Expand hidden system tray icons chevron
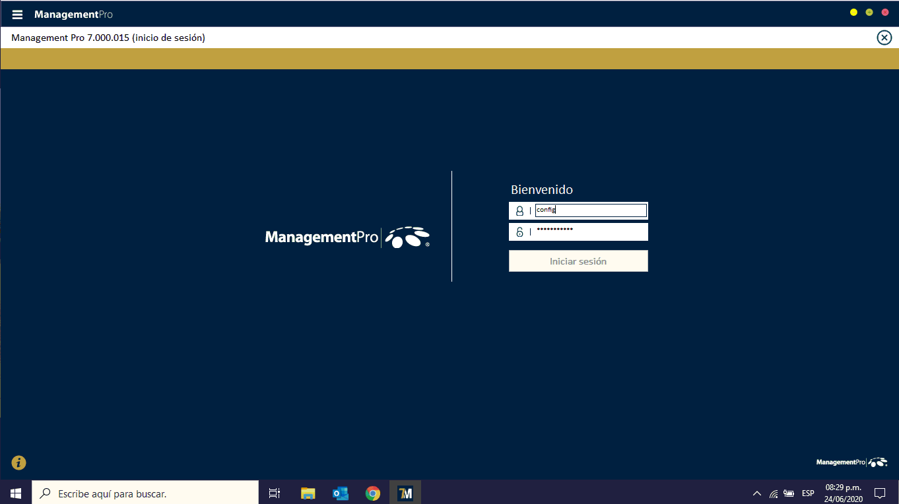Image resolution: width=899 pixels, height=504 pixels. coord(756,493)
